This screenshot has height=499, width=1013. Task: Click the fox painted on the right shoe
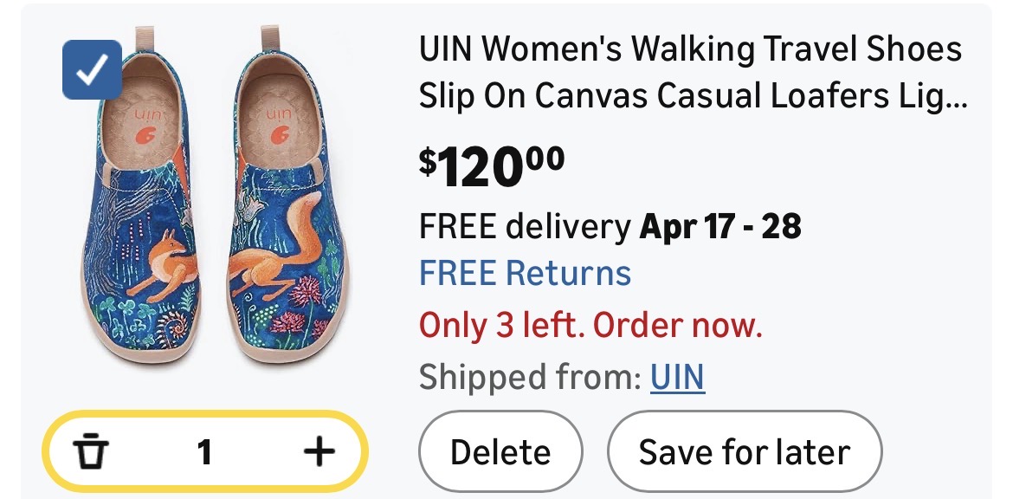pos(277,247)
